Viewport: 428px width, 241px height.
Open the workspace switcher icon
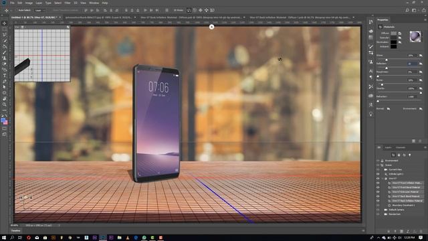(415, 11)
